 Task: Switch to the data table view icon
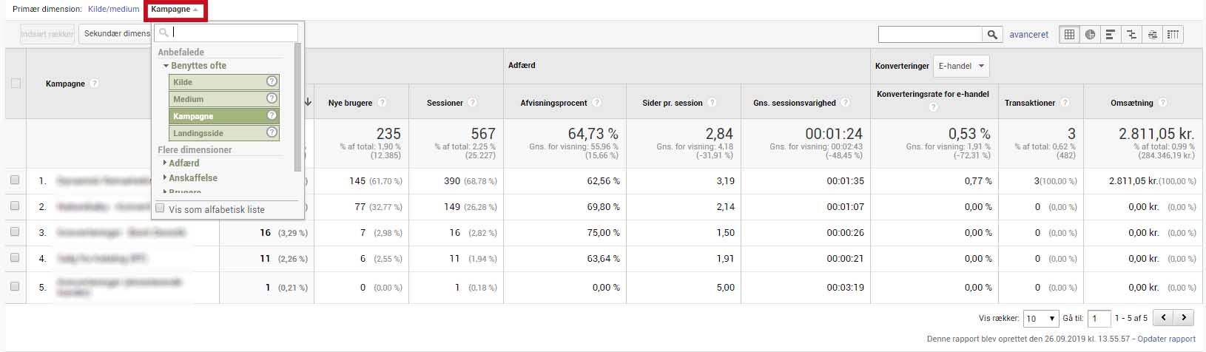click(x=1069, y=35)
